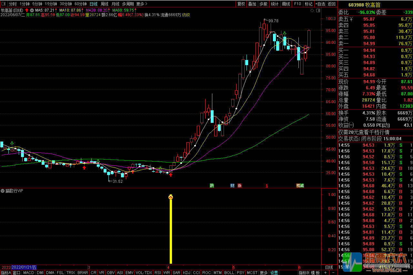This screenshot has width=413, height=275.
Task: Click the 榜 marker on chart
Action: pos(298,185)
